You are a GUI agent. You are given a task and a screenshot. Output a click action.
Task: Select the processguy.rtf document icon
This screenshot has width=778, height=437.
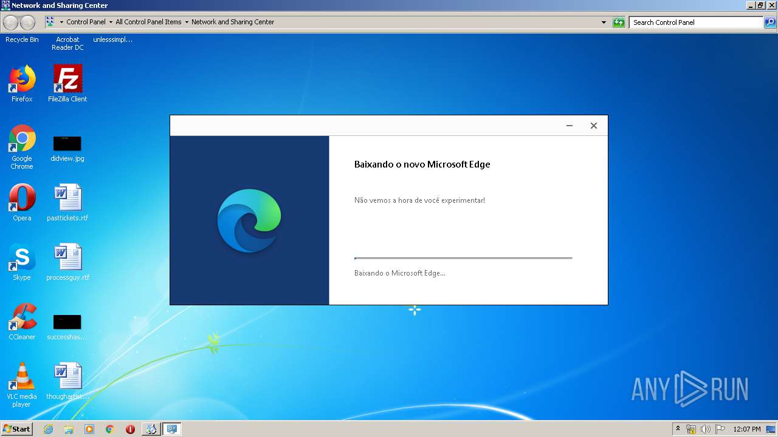coord(67,262)
